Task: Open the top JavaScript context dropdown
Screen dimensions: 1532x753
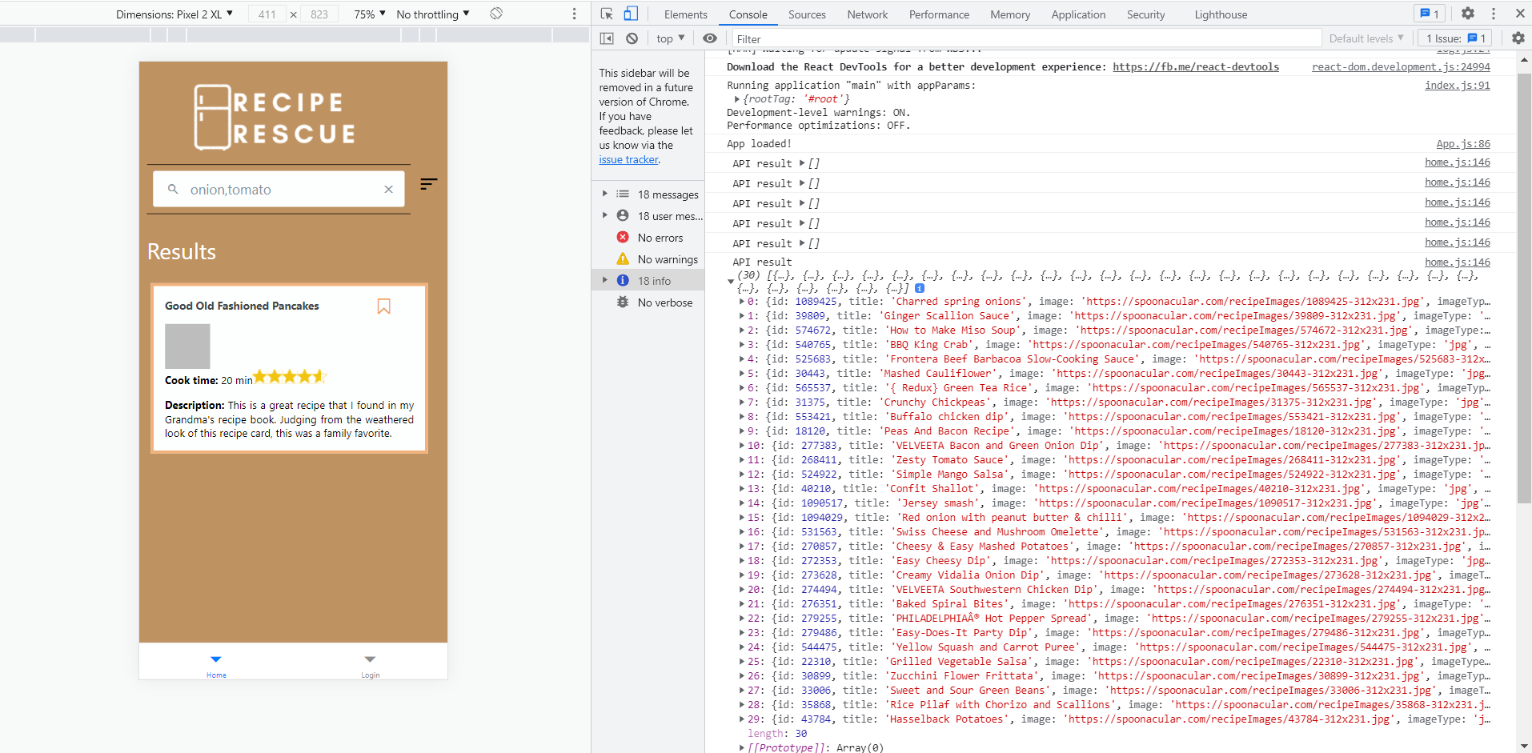Action: tap(671, 38)
